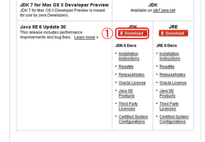Open Certified System Configurations under JDK 6 Docs
The width and height of the screenshot is (205, 142).
[x=133, y=119]
